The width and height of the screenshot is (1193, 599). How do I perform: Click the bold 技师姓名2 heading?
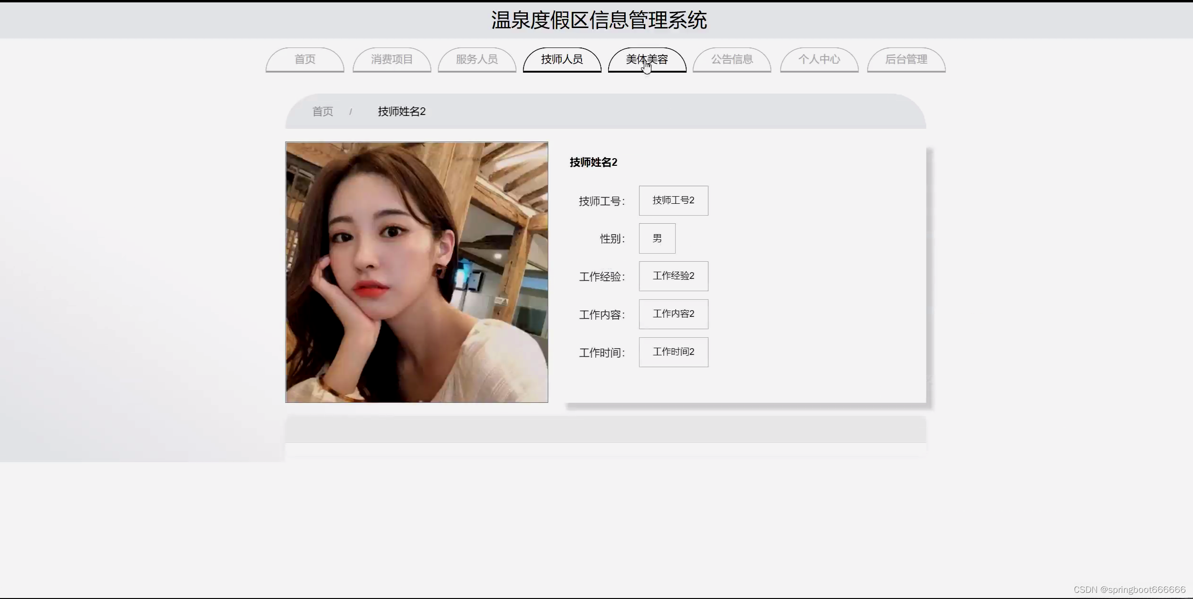[593, 162]
